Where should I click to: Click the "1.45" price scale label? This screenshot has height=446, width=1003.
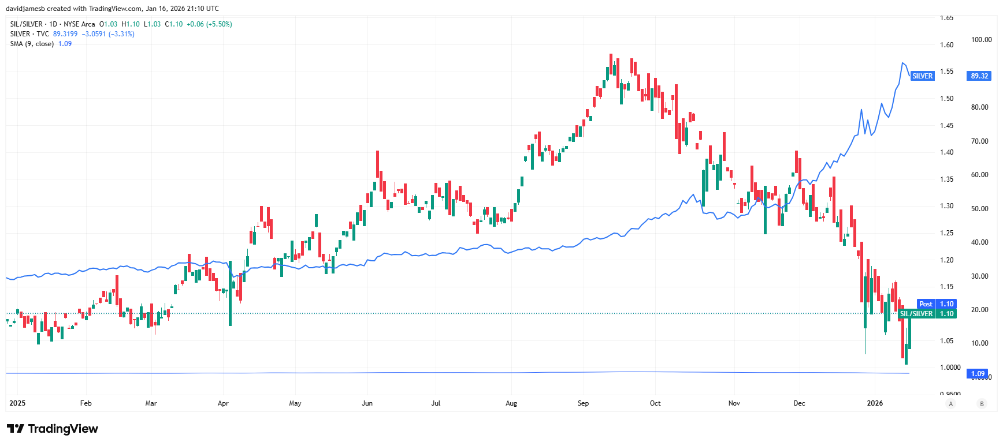pos(946,126)
